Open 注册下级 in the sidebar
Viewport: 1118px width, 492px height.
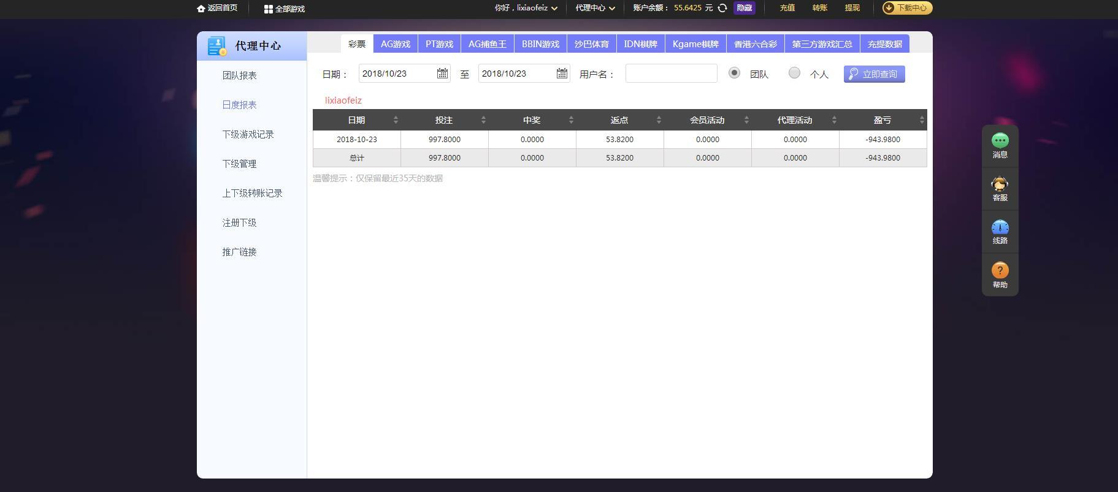(240, 222)
